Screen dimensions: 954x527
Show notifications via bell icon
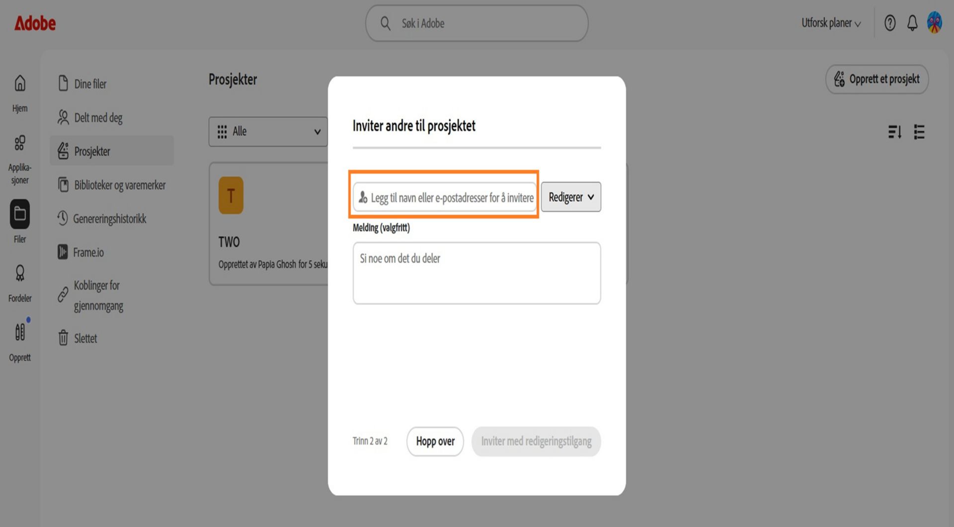[912, 23]
